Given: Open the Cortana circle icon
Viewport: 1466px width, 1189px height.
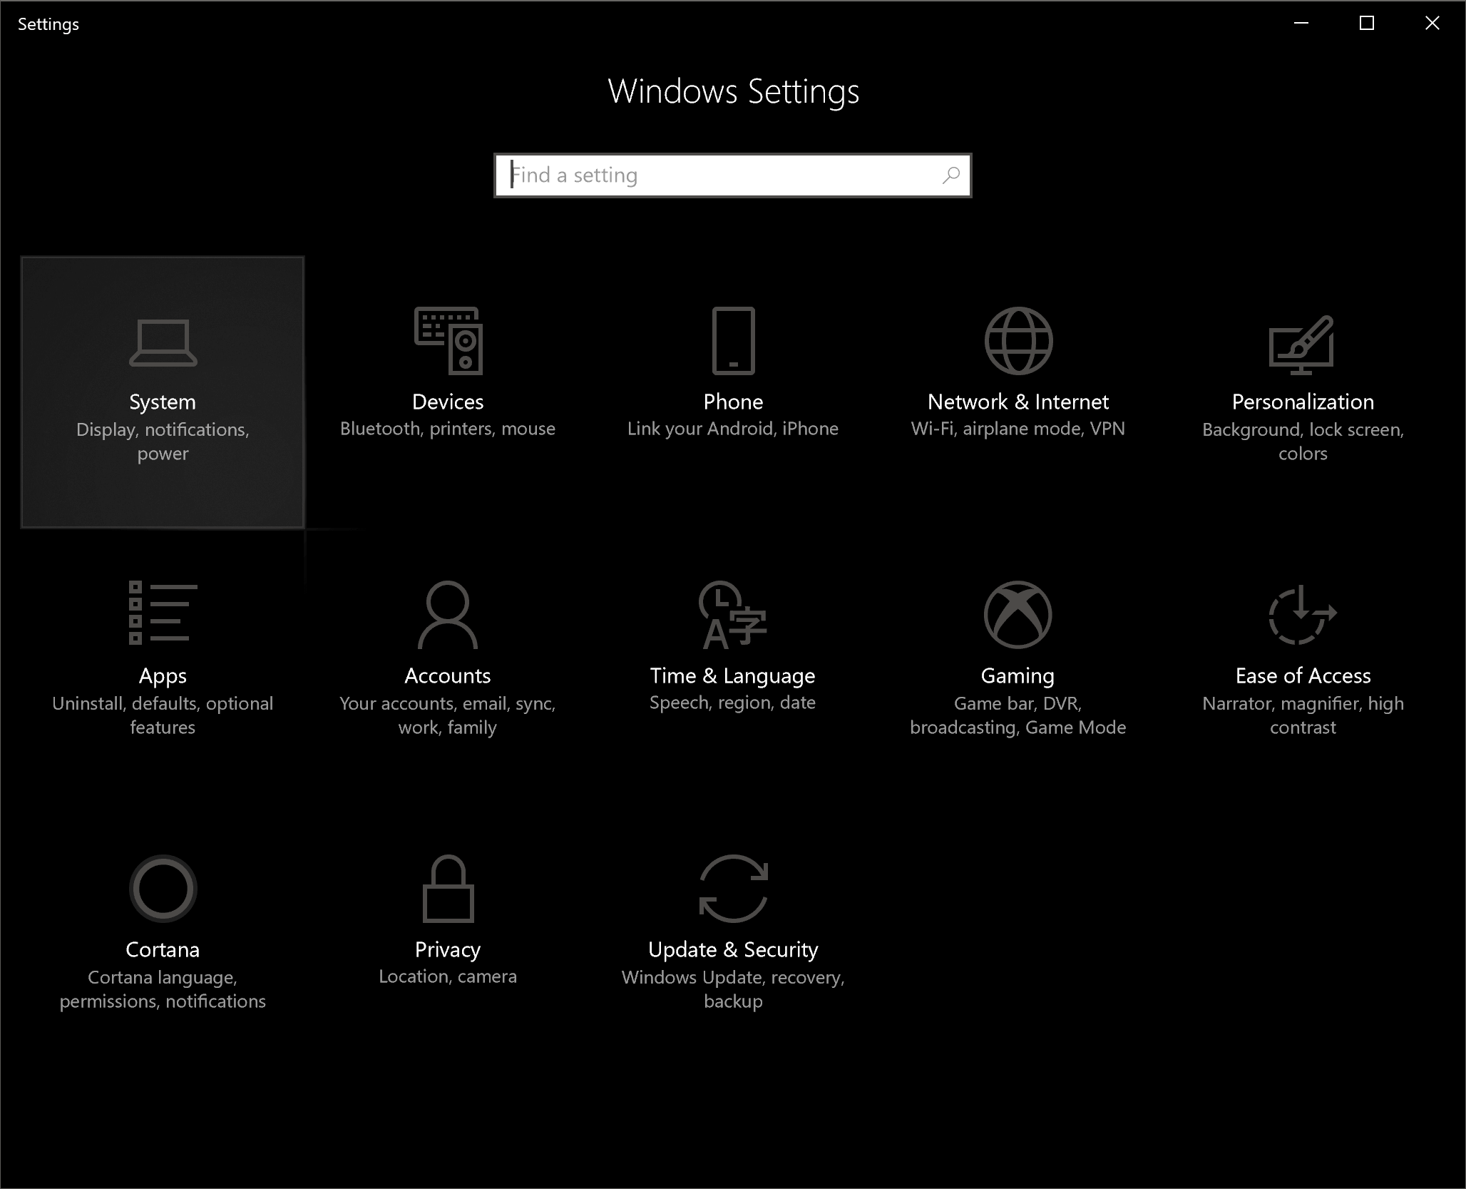Looking at the screenshot, I should click(x=163, y=889).
